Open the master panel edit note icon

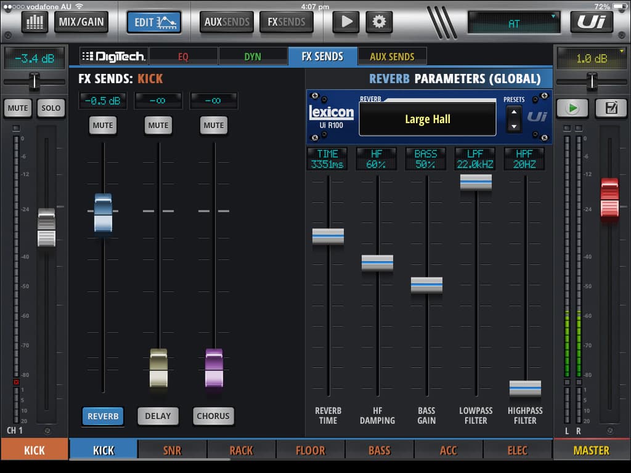click(611, 108)
